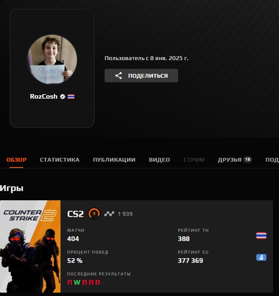
Task: Click the ELO graph icon near 1 939
Action: [109, 214]
